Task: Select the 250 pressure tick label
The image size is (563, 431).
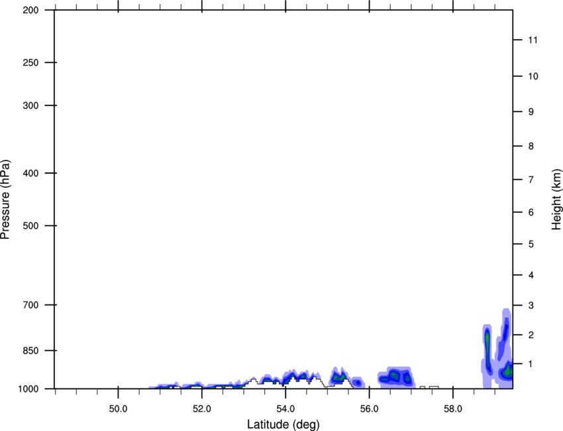Action: click(30, 62)
